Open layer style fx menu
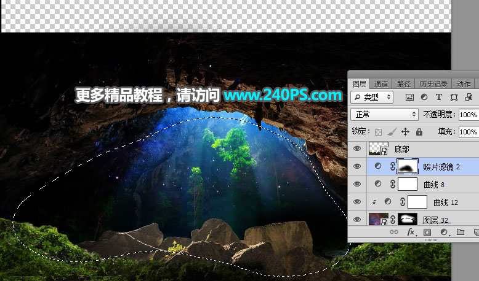The width and height of the screenshot is (479, 281). [411, 233]
